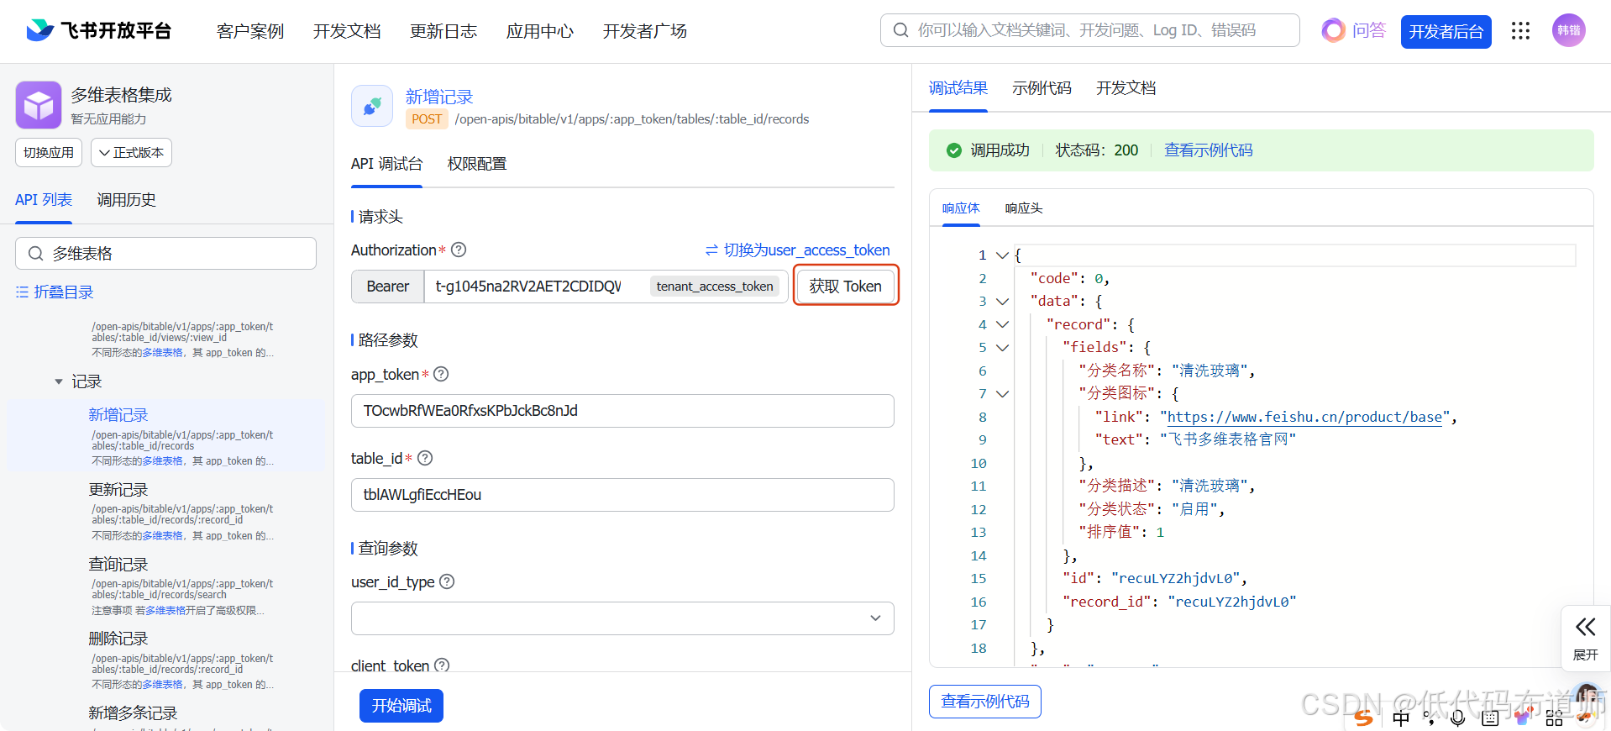The height and width of the screenshot is (731, 1611).
Task: Focus the API list search box 多维表格
Action: click(165, 253)
